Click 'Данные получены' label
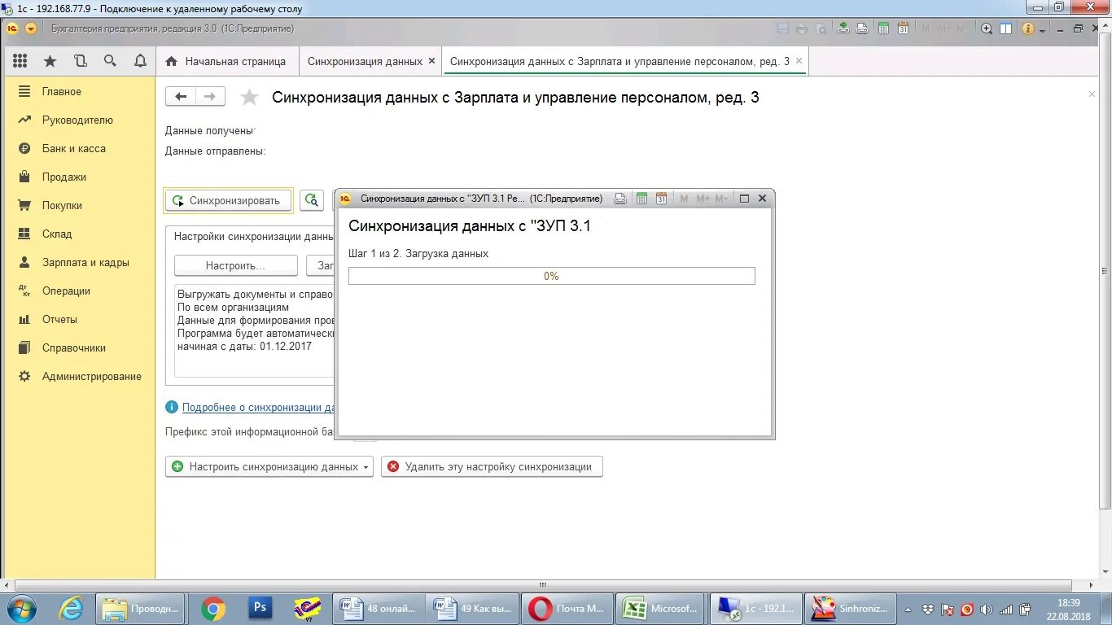This screenshot has height=625, width=1112. [x=210, y=130]
